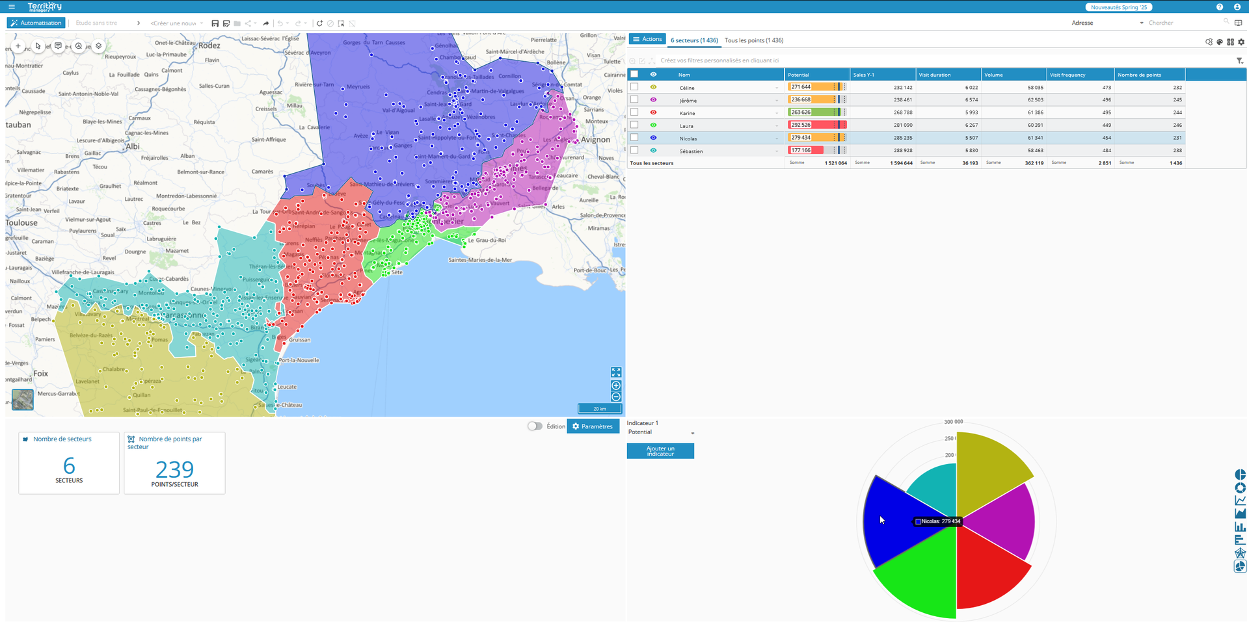
Task: Open the Créer une nouvelle dropdown
Action: point(177,23)
